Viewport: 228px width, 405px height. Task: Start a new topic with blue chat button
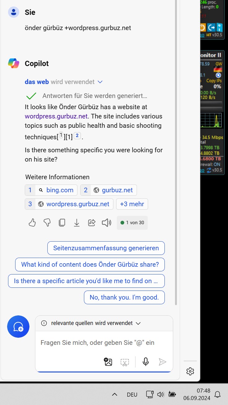click(18, 327)
